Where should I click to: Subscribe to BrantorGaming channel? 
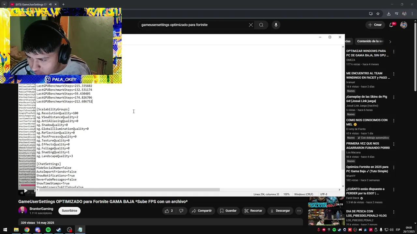coord(69,211)
